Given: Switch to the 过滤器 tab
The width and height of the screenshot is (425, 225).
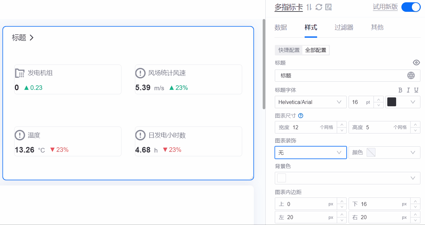Looking at the screenshot, I should [x=344, y=27].
